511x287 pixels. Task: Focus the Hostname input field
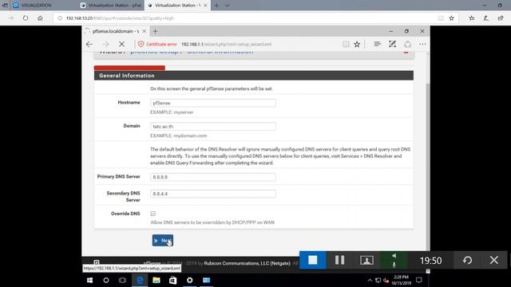click(213, 103)
